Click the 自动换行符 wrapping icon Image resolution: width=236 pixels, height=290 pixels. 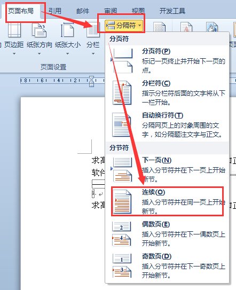(x=122, y=125)
